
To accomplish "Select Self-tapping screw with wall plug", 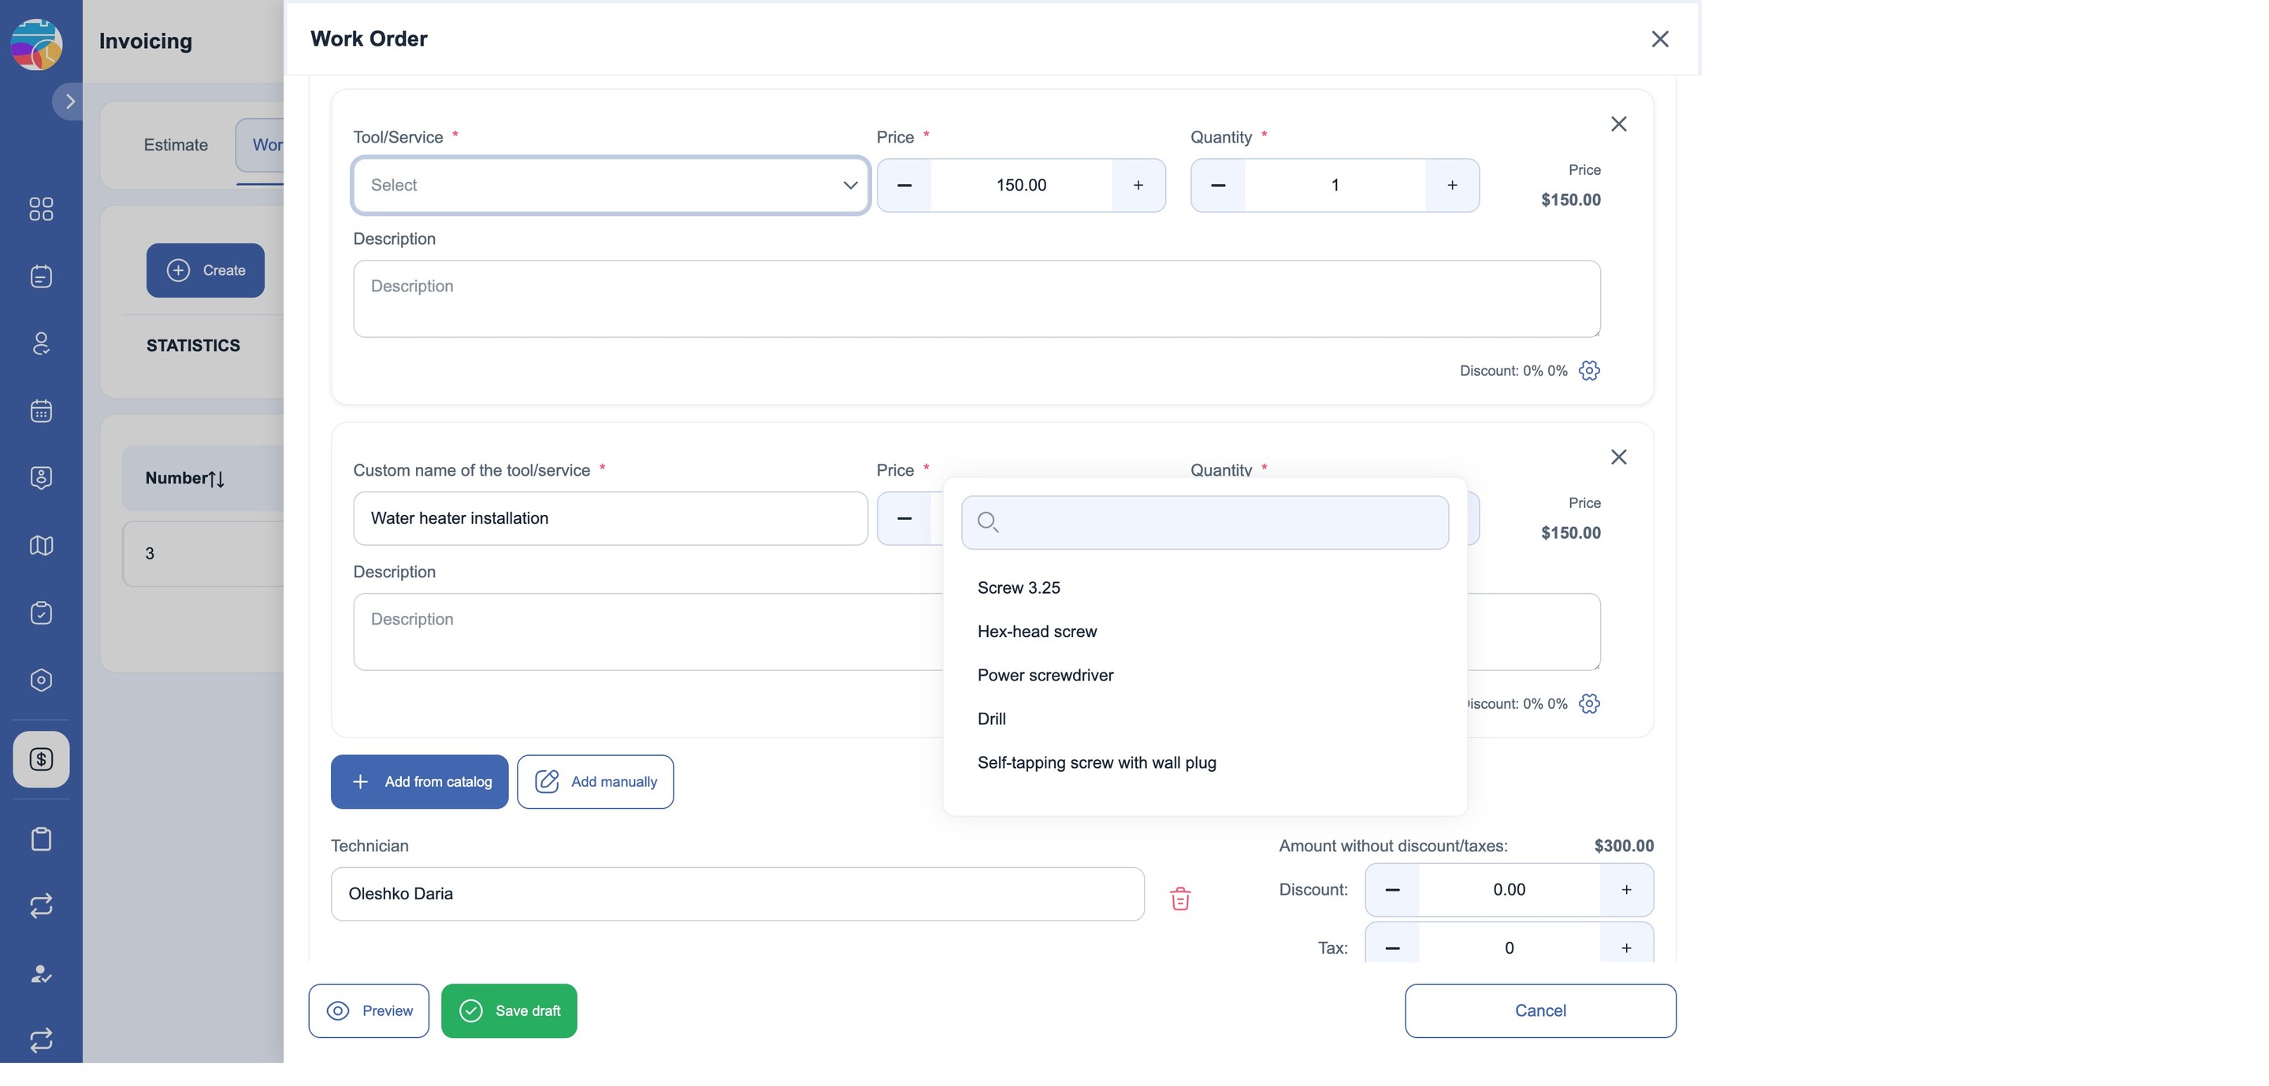I will [x=1096, y=763].
